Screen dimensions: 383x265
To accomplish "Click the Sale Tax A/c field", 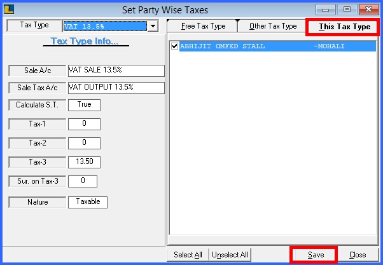I will 115,88.
